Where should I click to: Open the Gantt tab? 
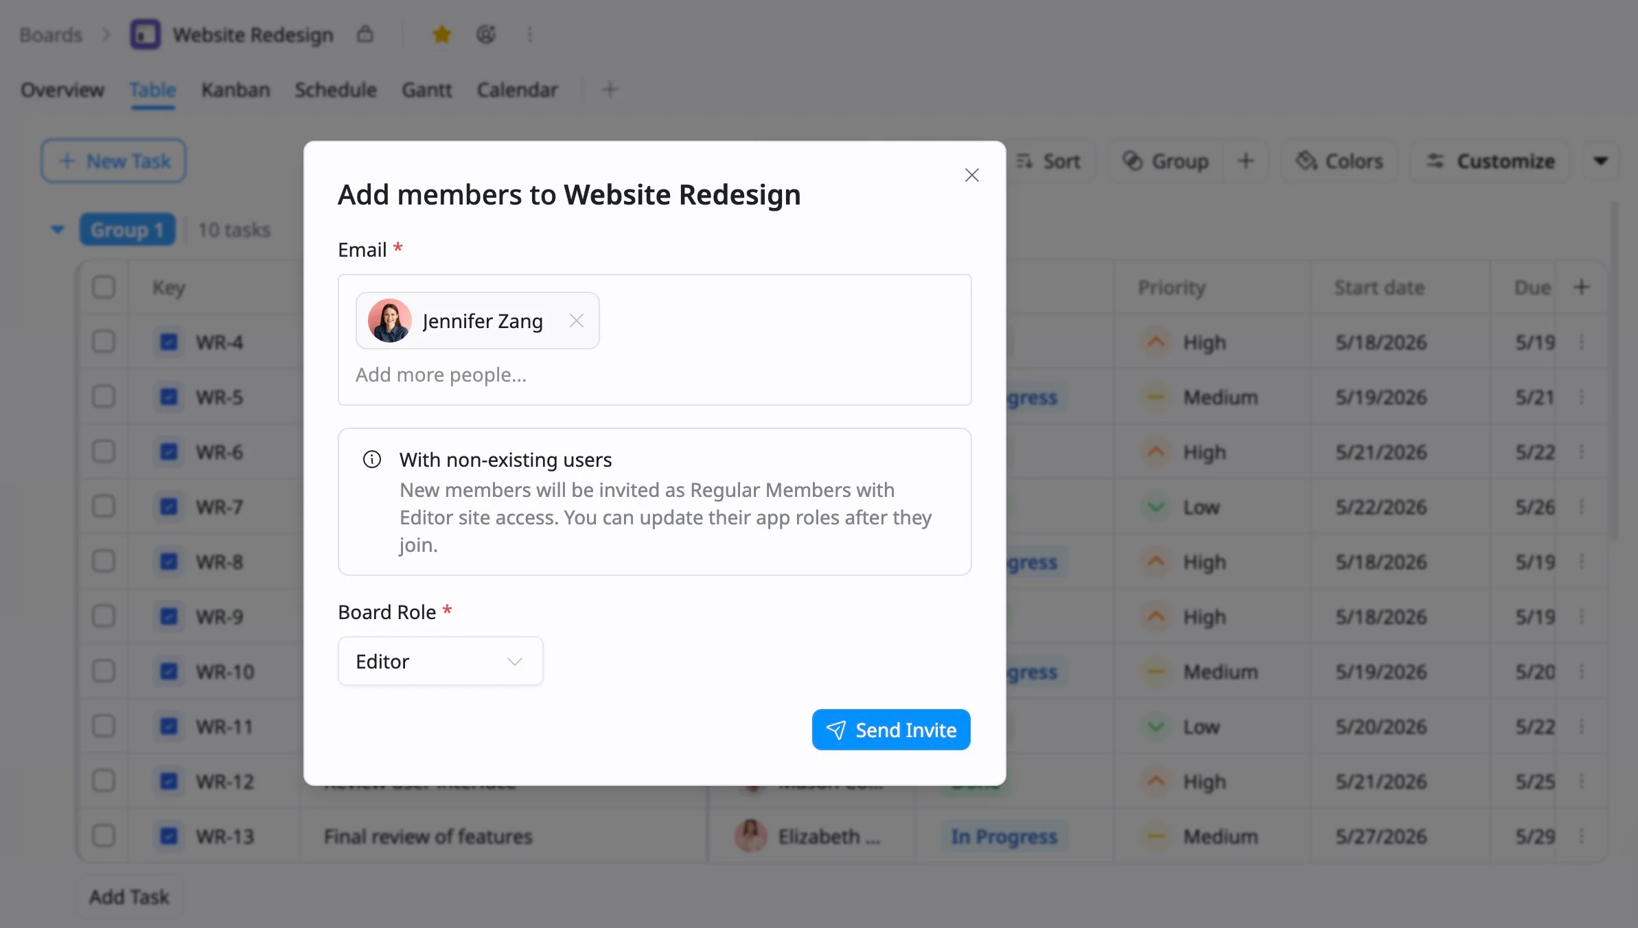point(427,90)
